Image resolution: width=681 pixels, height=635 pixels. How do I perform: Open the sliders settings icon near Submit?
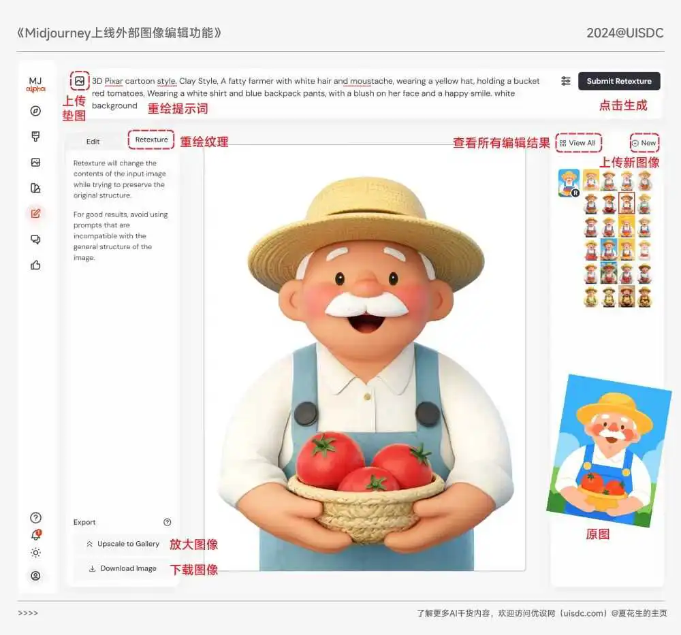point(566,81)
